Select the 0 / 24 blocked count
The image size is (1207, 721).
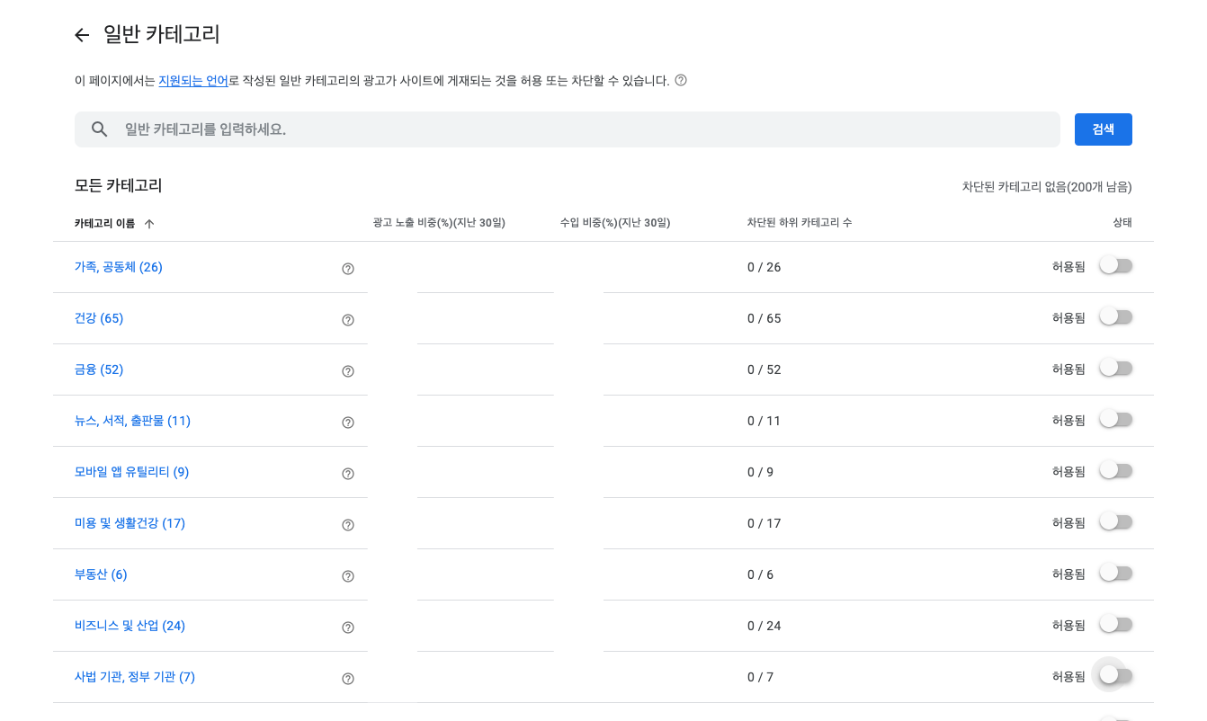pyautogui.click(x=764, y=627)
